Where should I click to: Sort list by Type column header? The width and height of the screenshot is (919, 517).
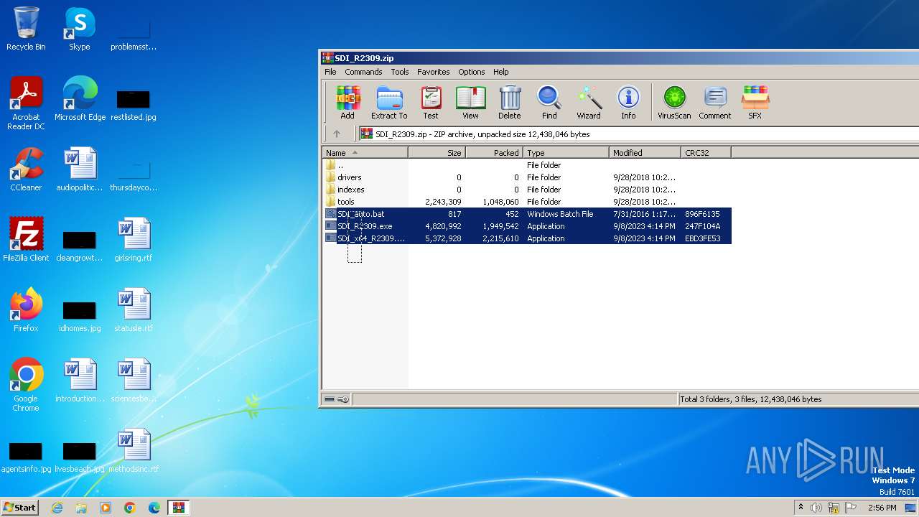[566, 152]
